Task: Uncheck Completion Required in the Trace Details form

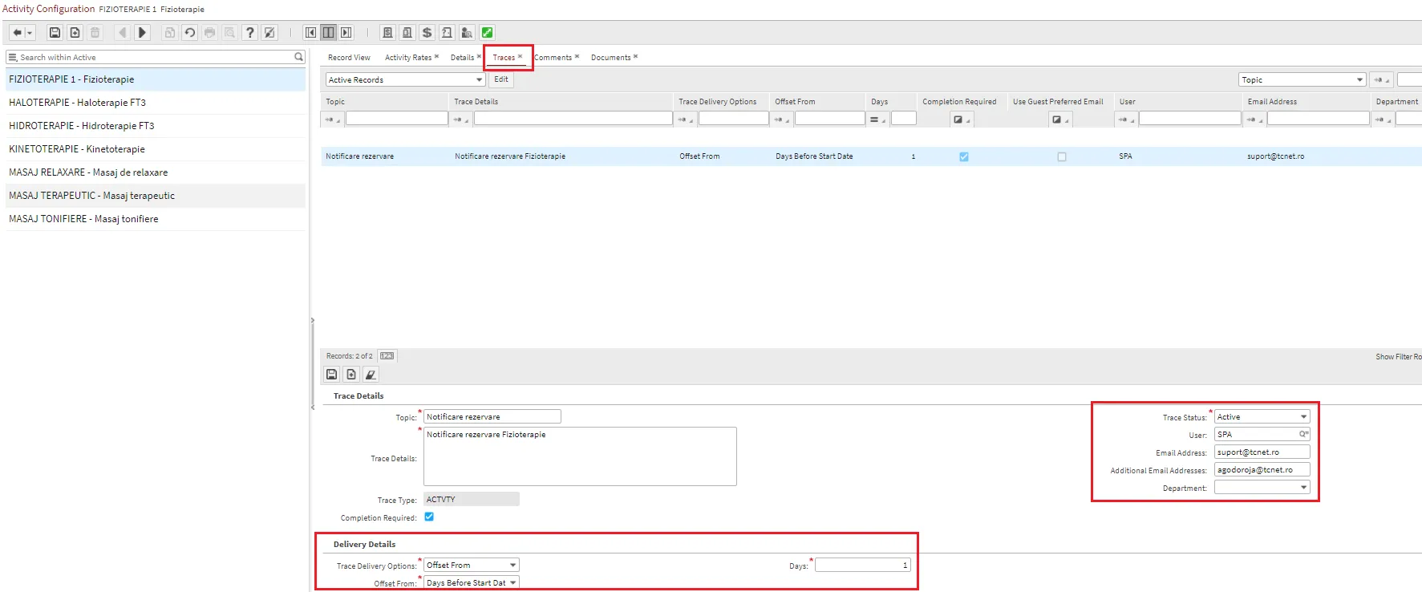Action: coord(429,517)
